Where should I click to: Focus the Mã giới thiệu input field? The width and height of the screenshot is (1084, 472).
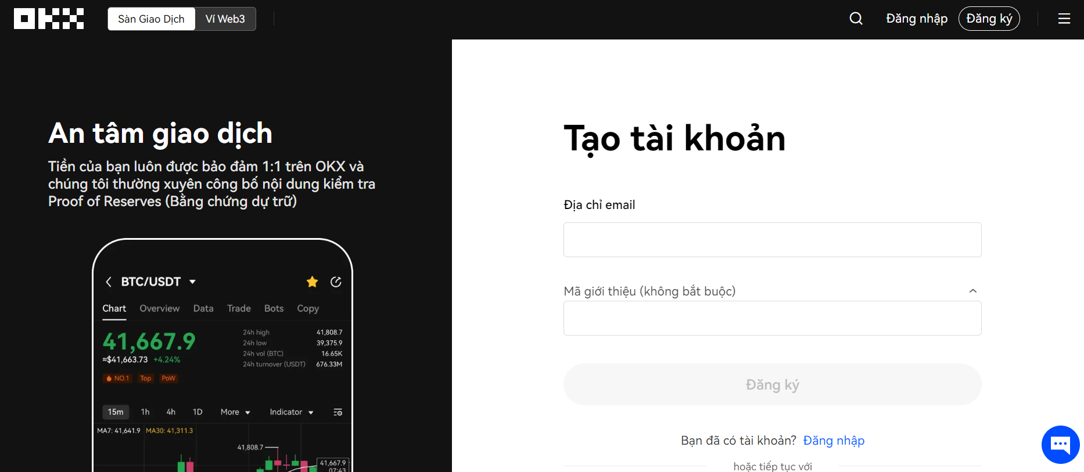coord(773,318)
